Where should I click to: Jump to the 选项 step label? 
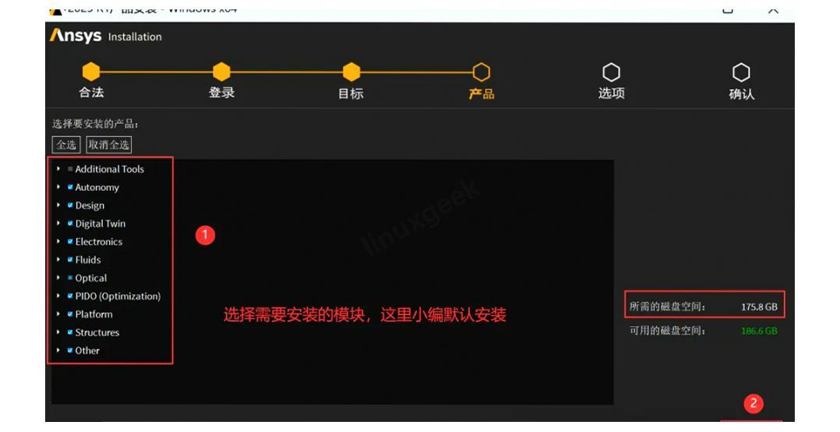click(x=611, y=94)
